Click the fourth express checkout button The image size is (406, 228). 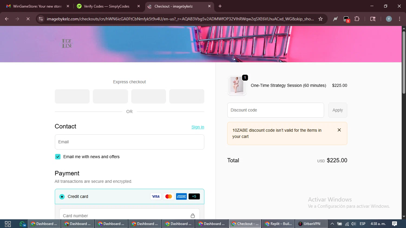coord(187,96)
